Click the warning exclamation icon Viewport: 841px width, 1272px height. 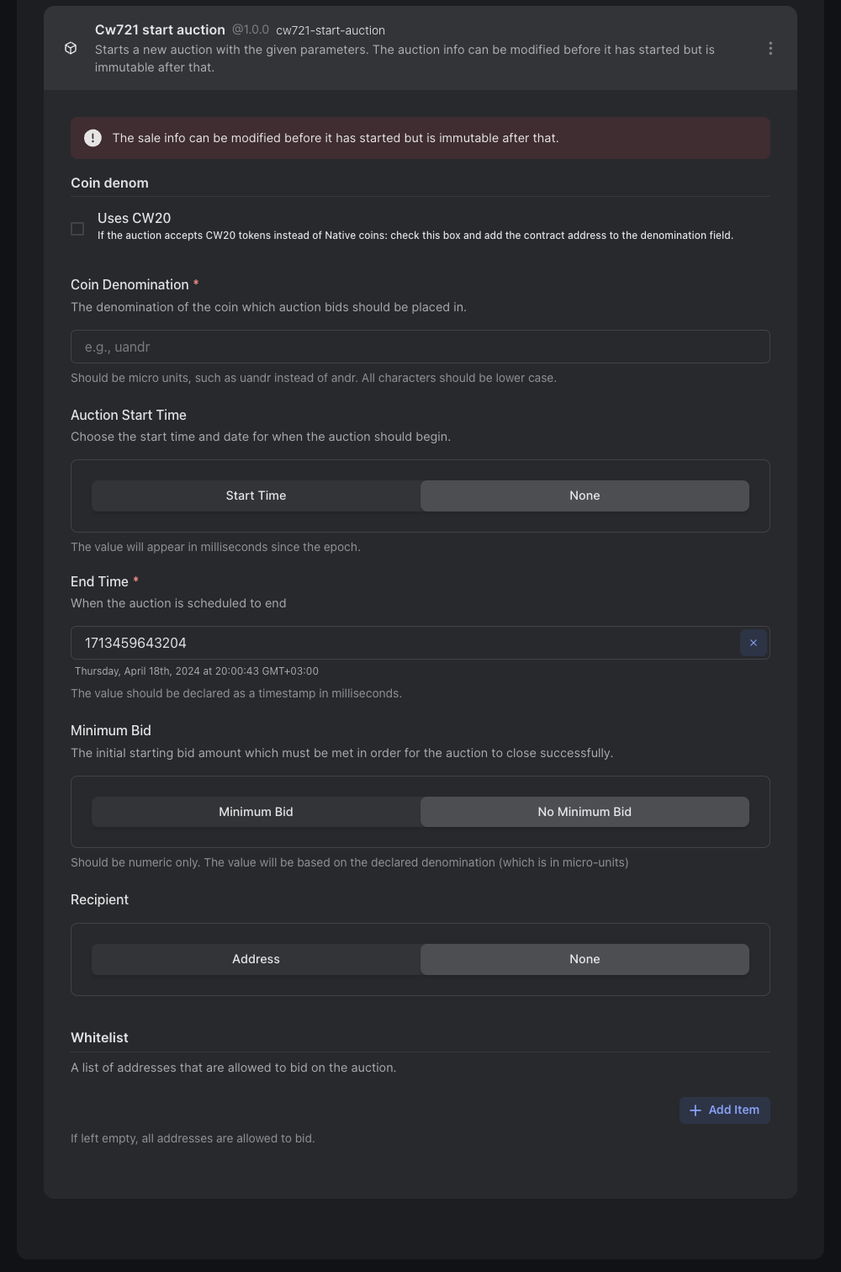93,138
